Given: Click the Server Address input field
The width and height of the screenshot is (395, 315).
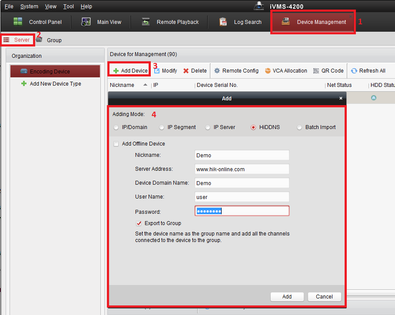Looking at the screenshot, I should [x=242, y=169].
